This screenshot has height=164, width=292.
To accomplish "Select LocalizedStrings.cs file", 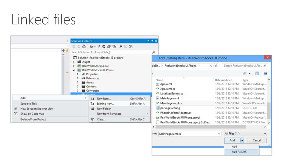I will point(172,94).
